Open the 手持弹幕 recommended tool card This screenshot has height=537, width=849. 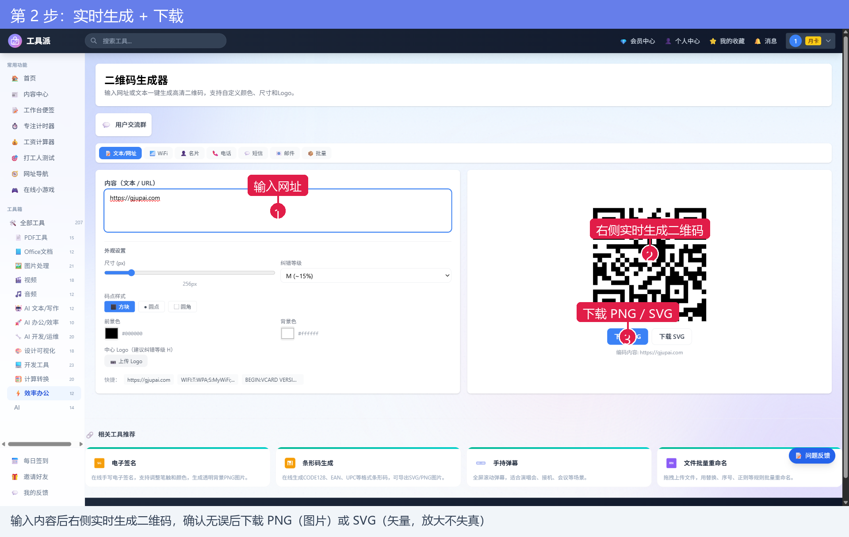tap(559, 468)
